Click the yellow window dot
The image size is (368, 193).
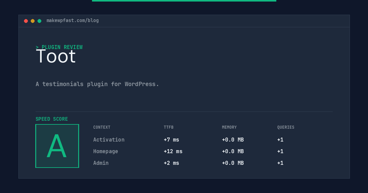tap(33, 21)
